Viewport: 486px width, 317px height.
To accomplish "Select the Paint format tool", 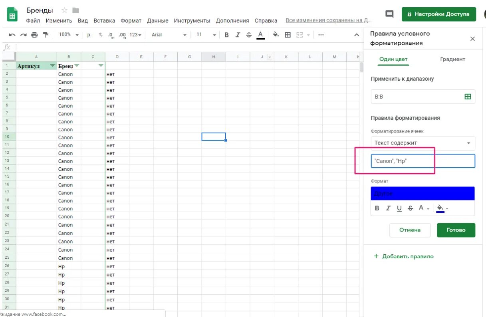I will 46,35.
